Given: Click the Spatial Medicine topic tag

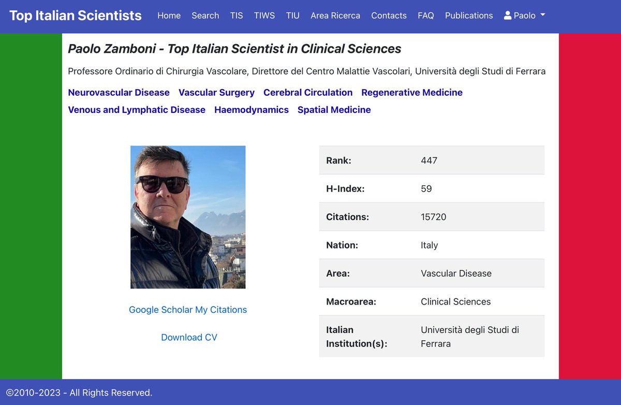Looking at the screenshot, I should tap(334, 109).
